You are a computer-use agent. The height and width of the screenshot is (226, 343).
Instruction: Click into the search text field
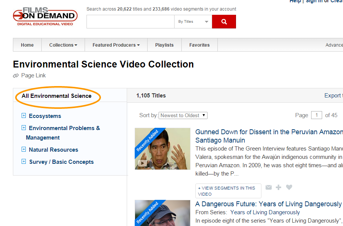coord(131,22)
